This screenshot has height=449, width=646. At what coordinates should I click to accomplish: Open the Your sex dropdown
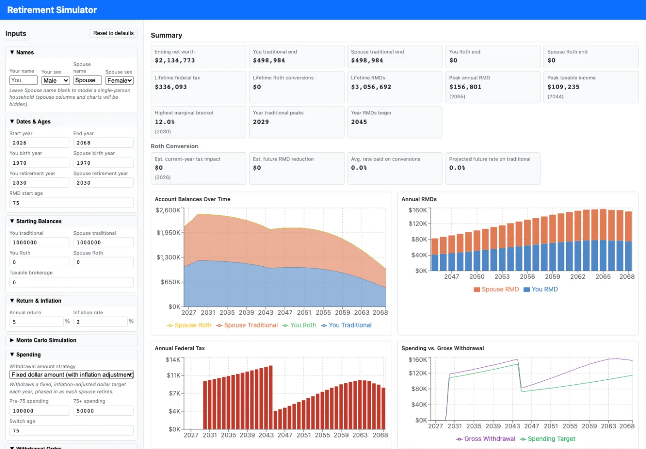click(55, 80)
